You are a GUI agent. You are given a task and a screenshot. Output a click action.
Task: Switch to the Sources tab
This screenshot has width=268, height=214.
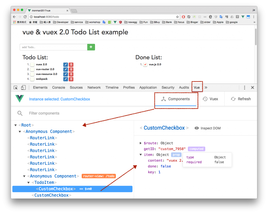click(x=76, y=87)
